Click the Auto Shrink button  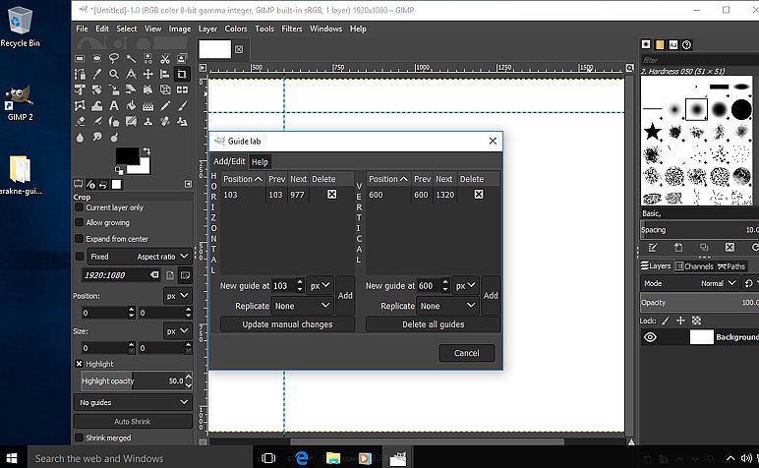click(x=133, y=421)
